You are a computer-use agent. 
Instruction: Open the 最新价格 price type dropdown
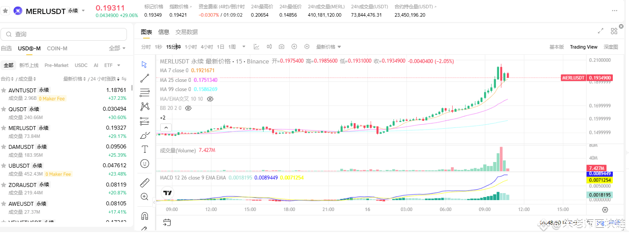click(x=328, y=47)
